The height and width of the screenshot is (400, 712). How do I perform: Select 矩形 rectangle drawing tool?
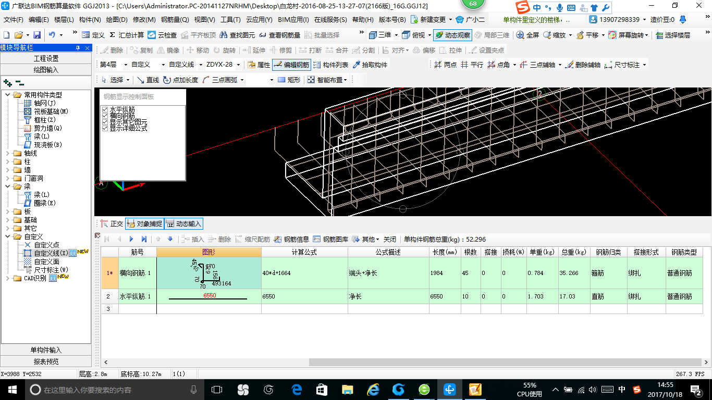coord(289,80)
